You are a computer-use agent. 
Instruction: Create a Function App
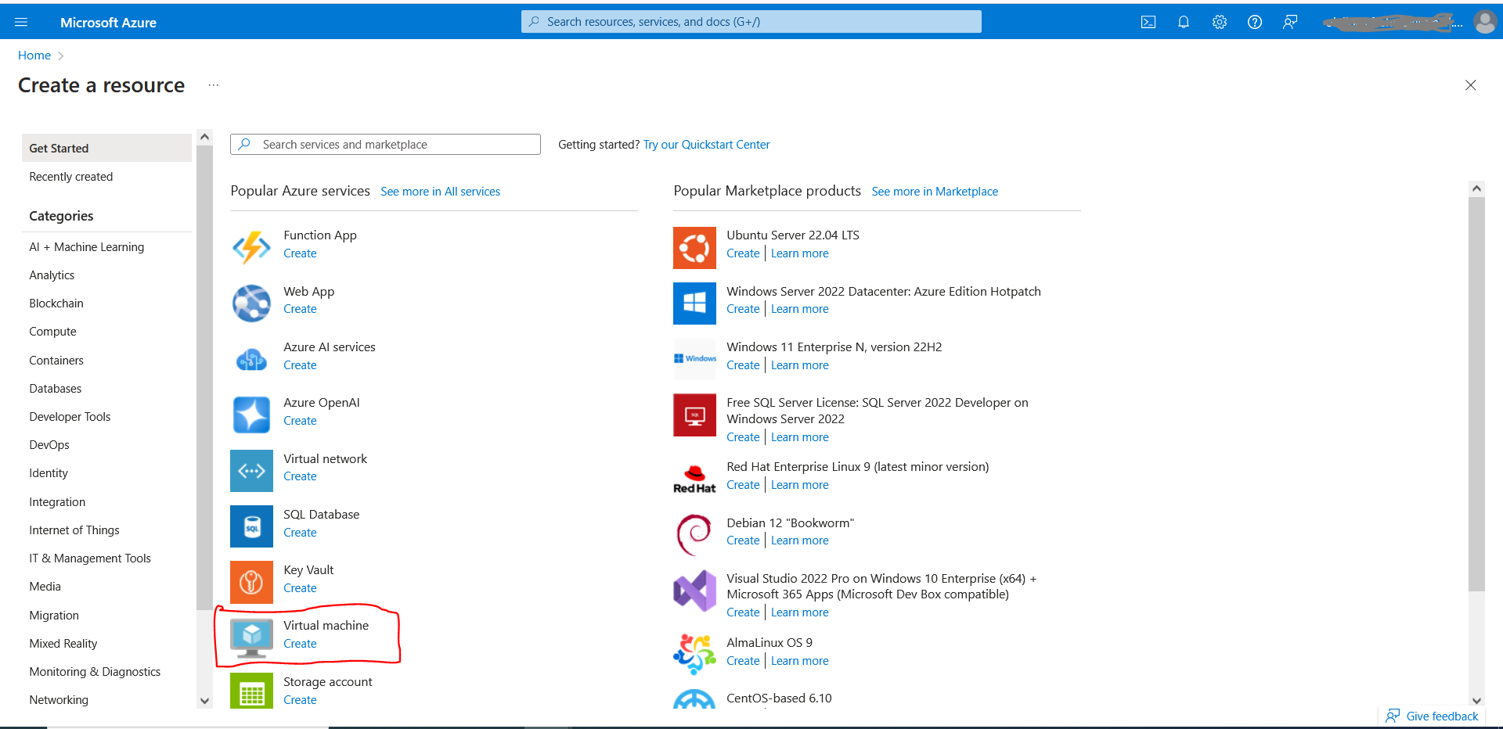pos(300,253)
